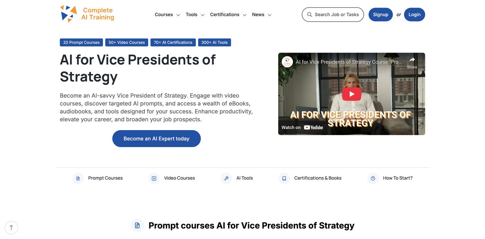This screenshot has height=239, width=485.
Task: Click the YouTube Share arrow icon
Action: [x=412, y=60]
